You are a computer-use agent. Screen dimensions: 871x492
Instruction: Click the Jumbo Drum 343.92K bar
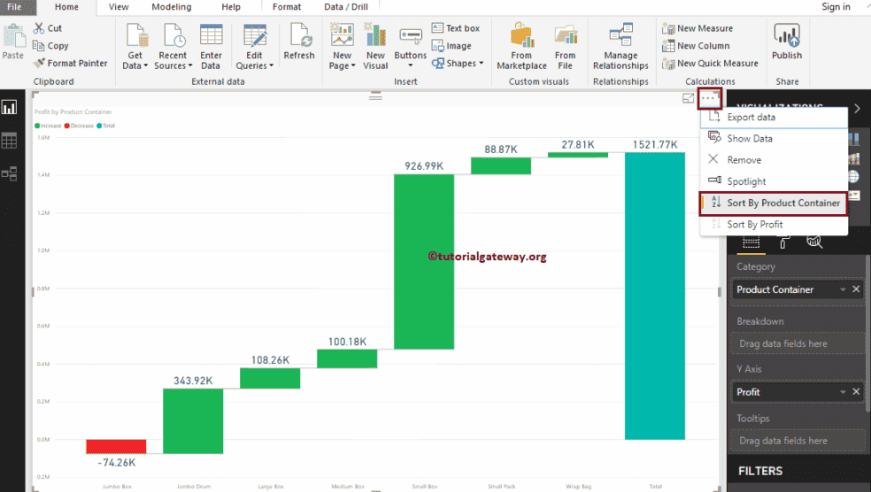[x=193, y=421]
